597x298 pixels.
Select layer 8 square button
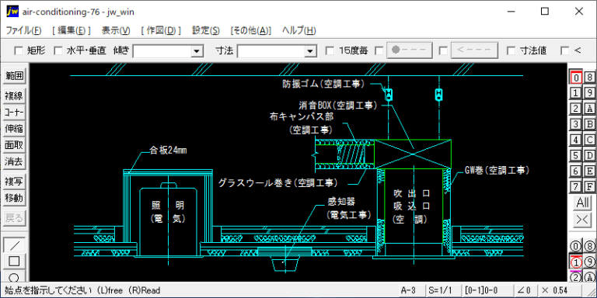pos(590,78)
